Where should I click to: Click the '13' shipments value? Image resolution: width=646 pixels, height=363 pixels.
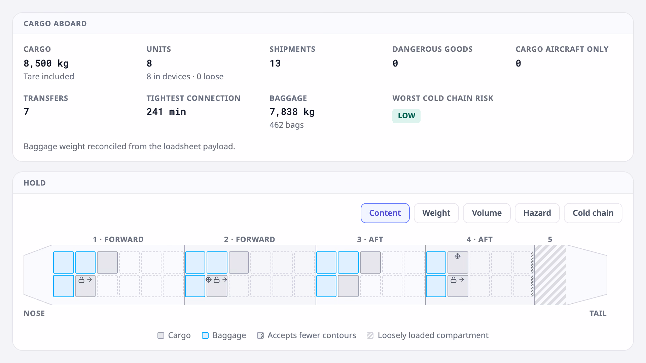tap(275, 63)
